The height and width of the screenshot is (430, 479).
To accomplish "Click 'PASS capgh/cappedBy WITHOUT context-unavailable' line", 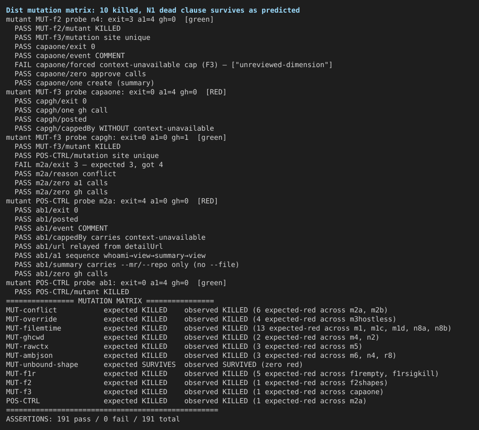I will click(114, 128).
